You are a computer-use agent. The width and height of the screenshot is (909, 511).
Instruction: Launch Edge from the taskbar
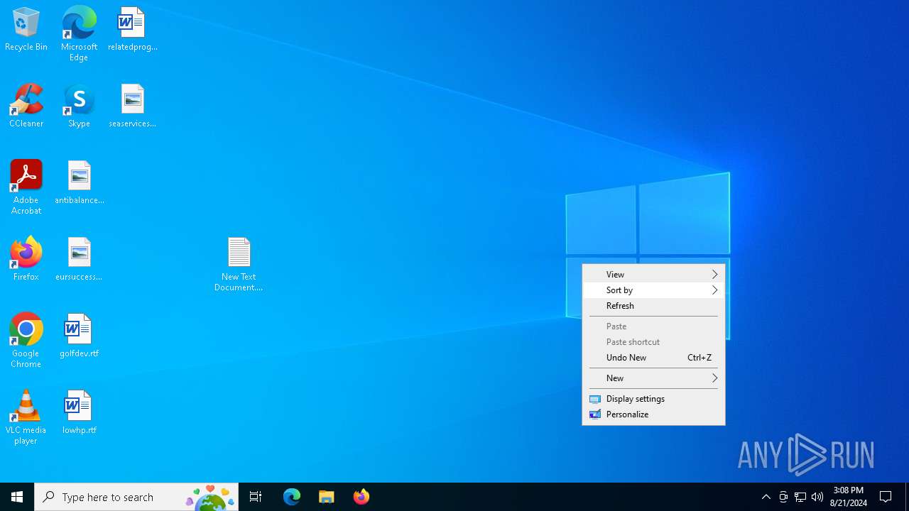point(292,497)
